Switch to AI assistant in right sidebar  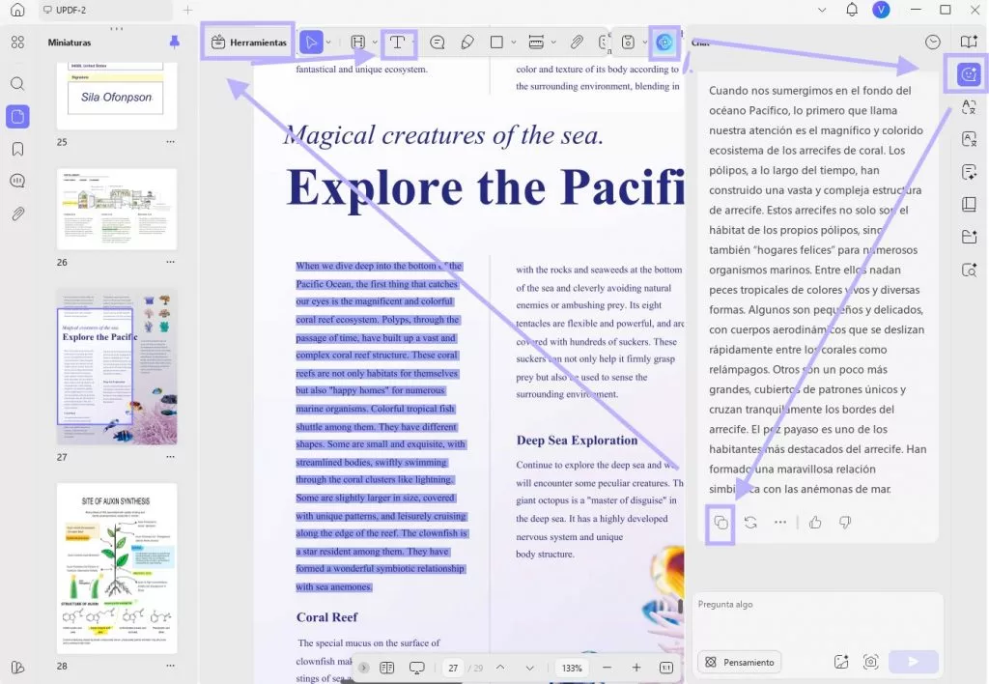coord(968,73)
